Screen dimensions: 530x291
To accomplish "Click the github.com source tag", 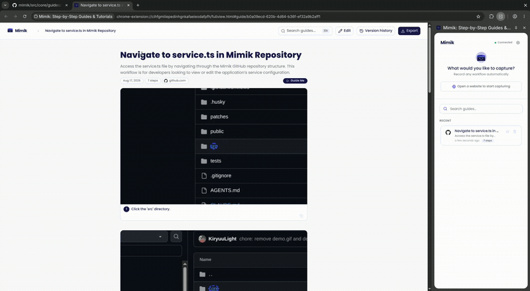I will 176,81.
